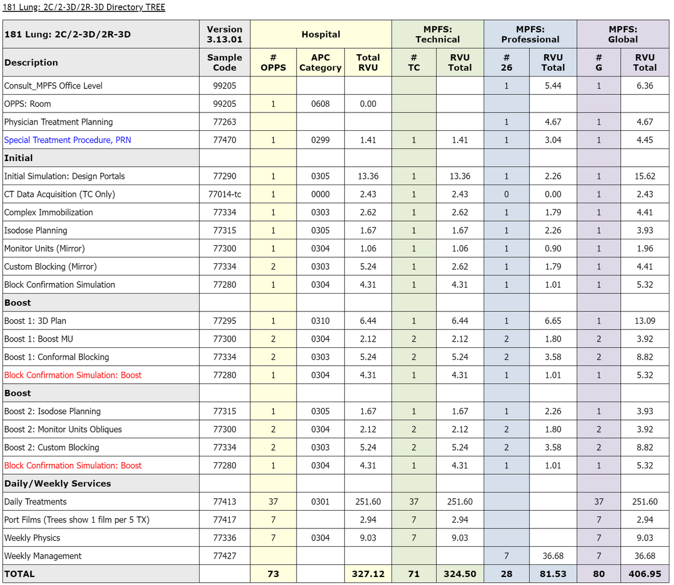The width and height of the screenshot is (674, 585).
Task: Click the APC Category column header
Action: coord(320,62)
